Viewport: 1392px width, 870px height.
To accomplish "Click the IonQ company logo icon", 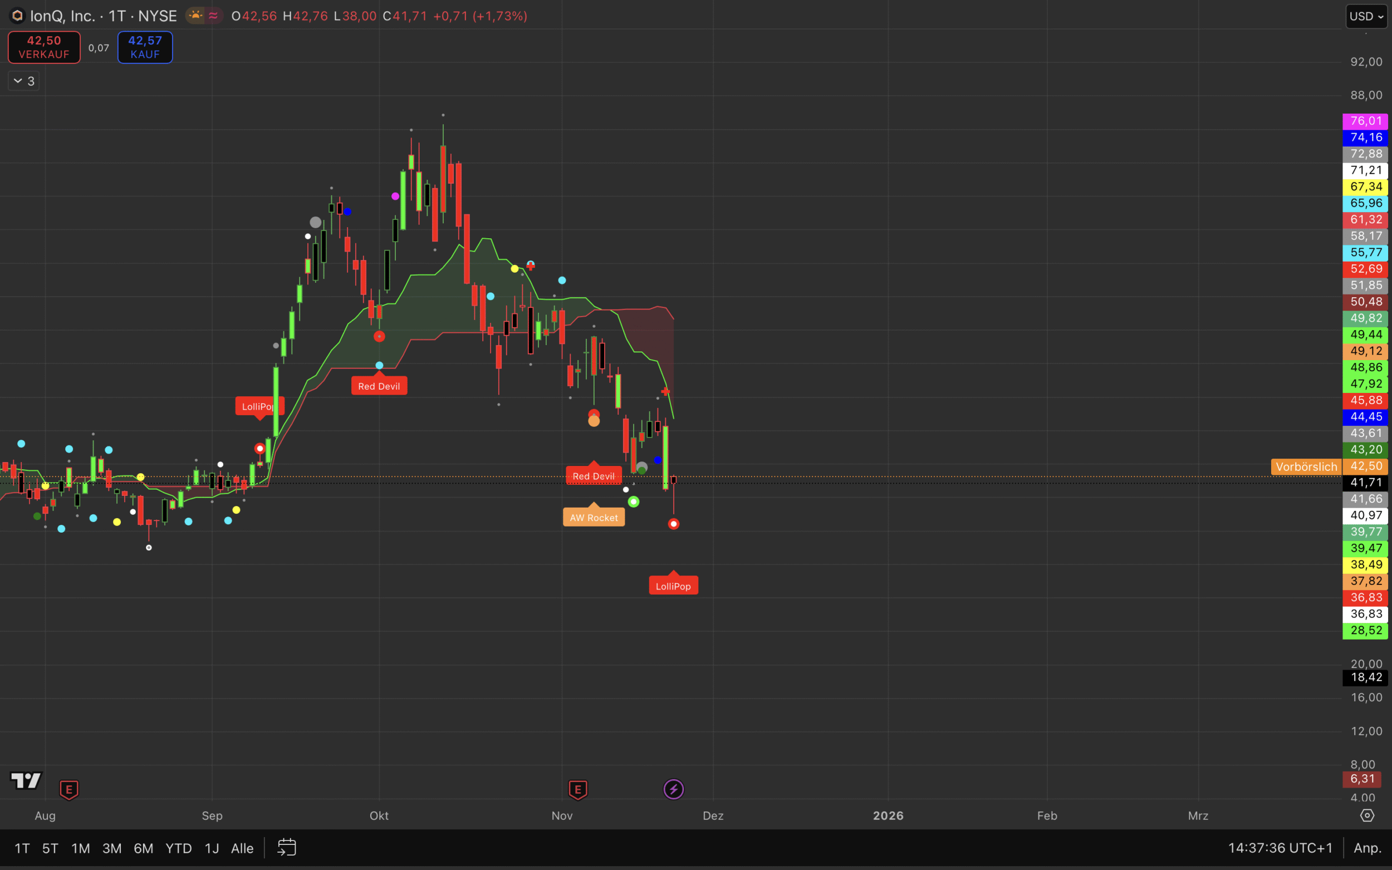I will tap(17, 16).
